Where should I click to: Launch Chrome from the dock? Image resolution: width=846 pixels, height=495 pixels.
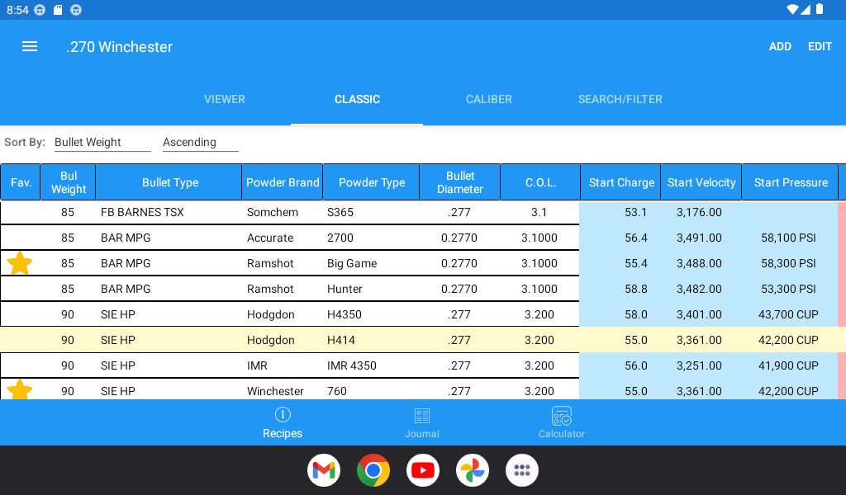(x=373, y=470)
